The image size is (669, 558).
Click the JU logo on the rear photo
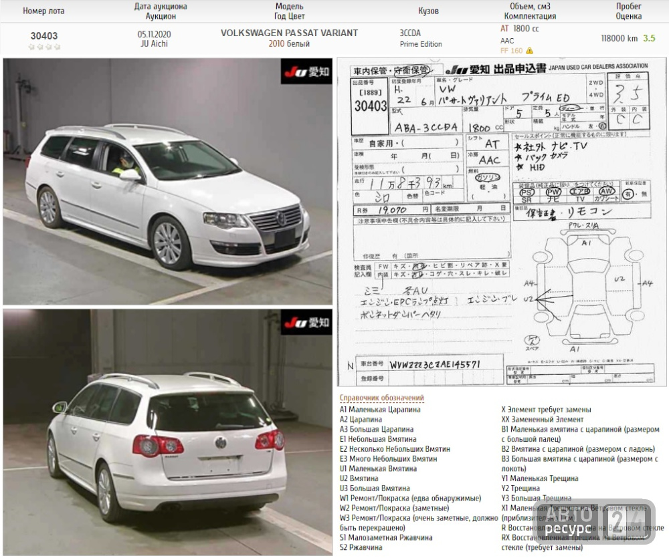pos(306,322)
